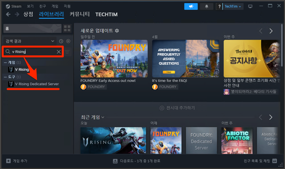Click the search magnifier icon
Image resolution: width=285 pixels, height=169 pixels.
click(8, 52)
